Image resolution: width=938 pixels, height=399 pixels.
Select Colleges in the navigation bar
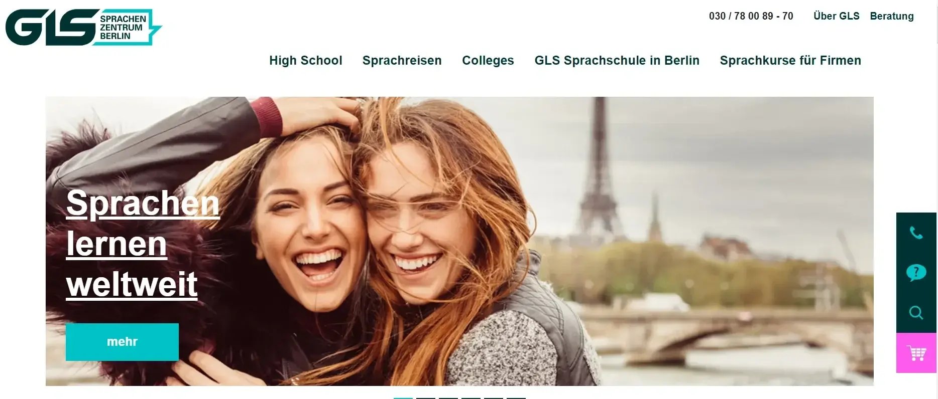[488, 61]
